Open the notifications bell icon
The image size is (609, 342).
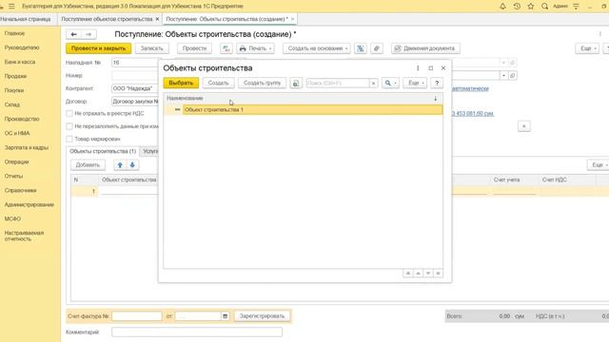coord(502,7)
